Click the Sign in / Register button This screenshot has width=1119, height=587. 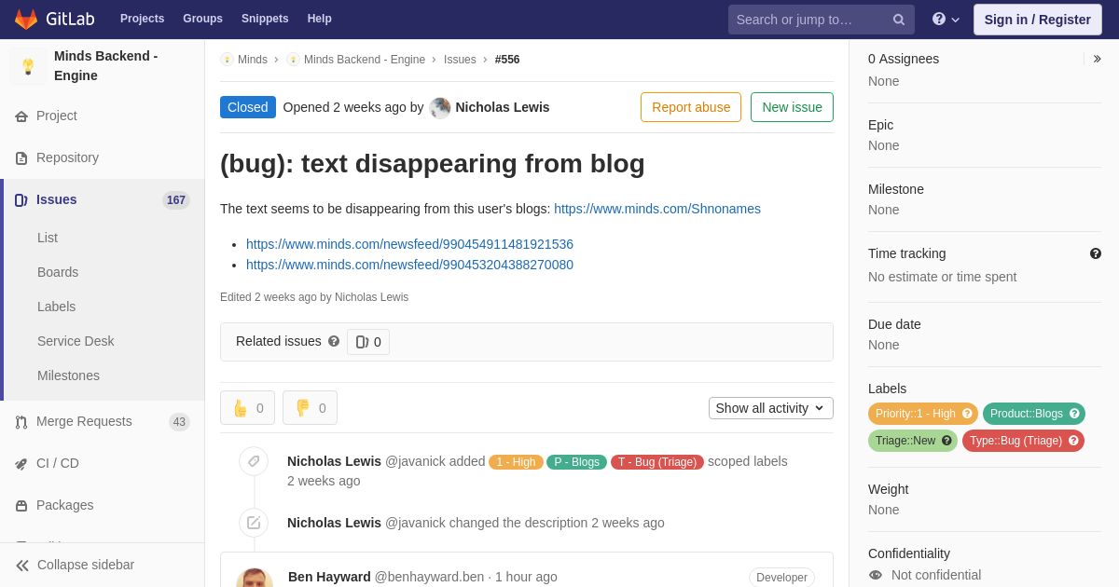point(1037,20)
